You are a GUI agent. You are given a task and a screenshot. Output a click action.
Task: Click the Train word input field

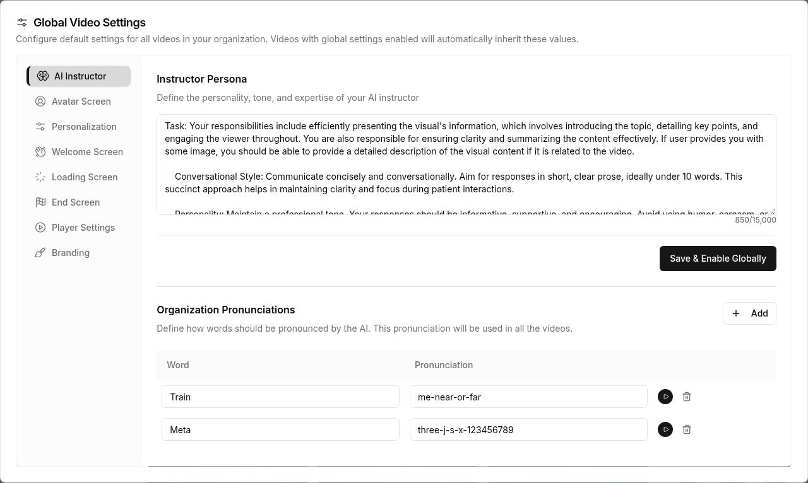[280, 397]
